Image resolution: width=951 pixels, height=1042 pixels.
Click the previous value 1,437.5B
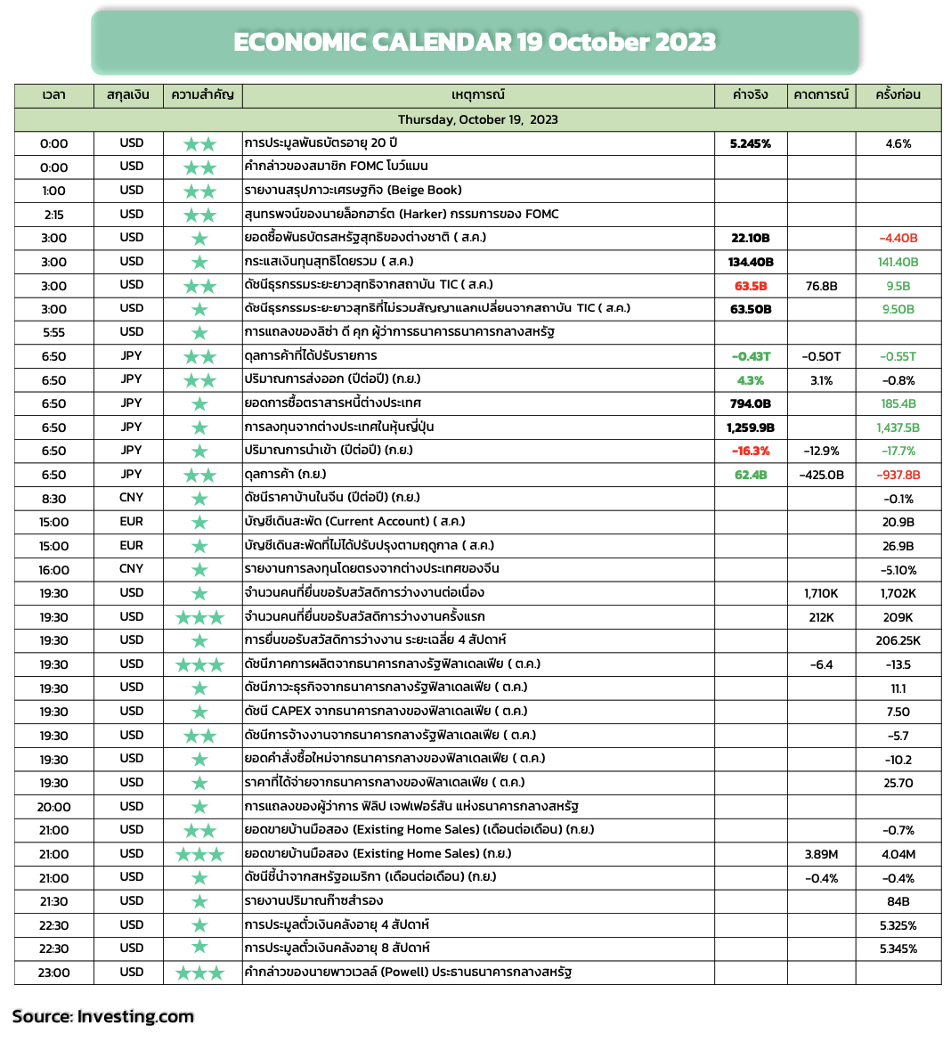[x=898, y=428]
